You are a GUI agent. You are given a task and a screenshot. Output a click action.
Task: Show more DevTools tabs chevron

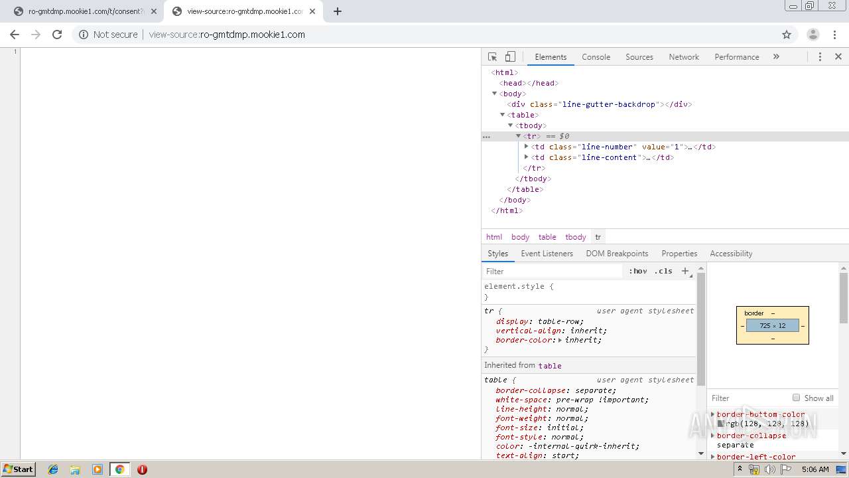(776, 57)
